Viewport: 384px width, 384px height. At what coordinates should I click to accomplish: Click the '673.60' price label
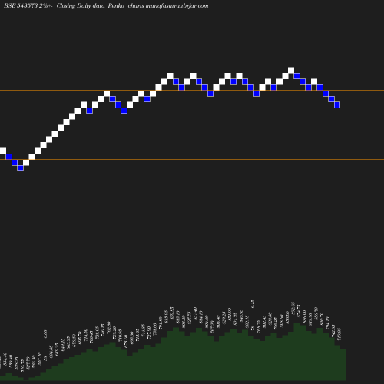pos(126,341)
